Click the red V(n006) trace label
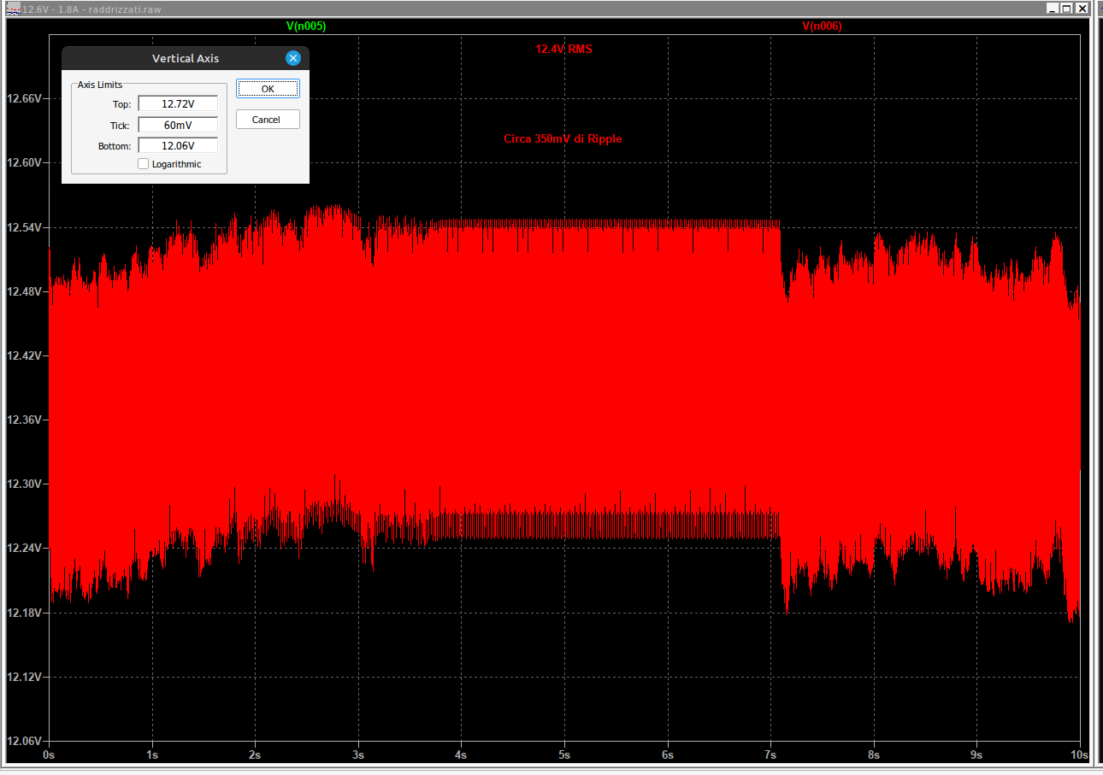This screenshot has width=1103, height=775. pos(822,26)
